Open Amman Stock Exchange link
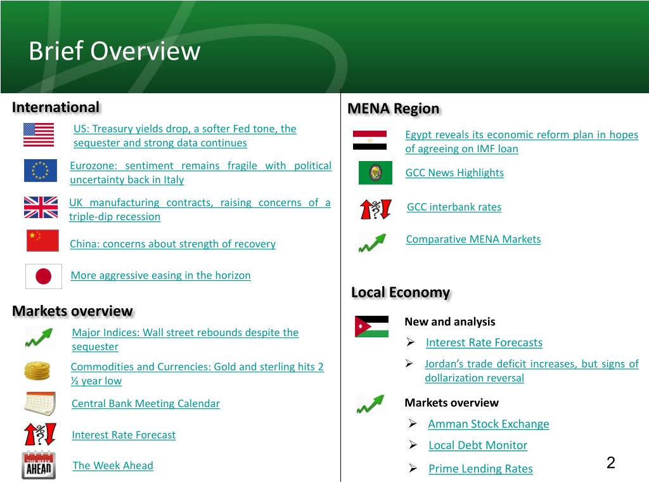 click(x=489, y=424)
